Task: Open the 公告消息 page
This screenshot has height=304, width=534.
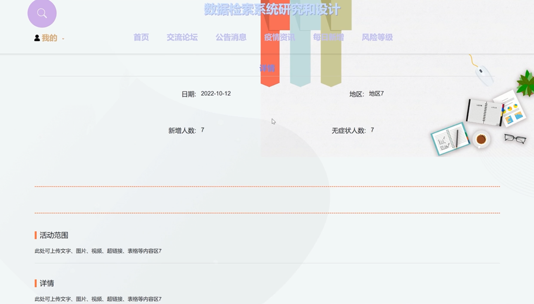Action: click(231, 37)
